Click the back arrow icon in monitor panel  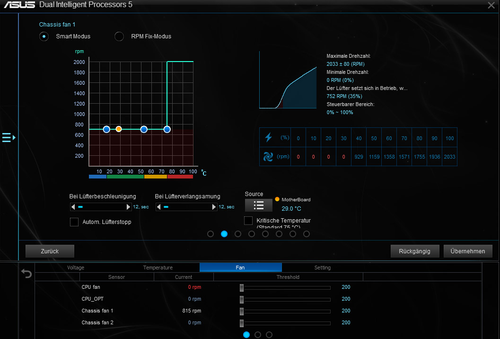coord(26,274)
